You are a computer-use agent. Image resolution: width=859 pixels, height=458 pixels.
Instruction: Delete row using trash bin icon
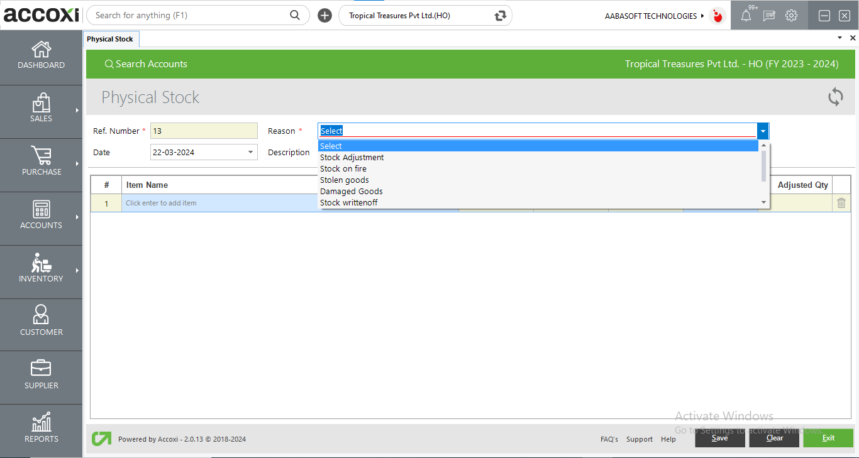tap(841, 203)
